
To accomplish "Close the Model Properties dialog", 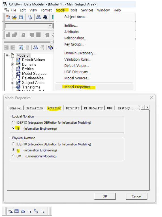I will coord(151,98).
